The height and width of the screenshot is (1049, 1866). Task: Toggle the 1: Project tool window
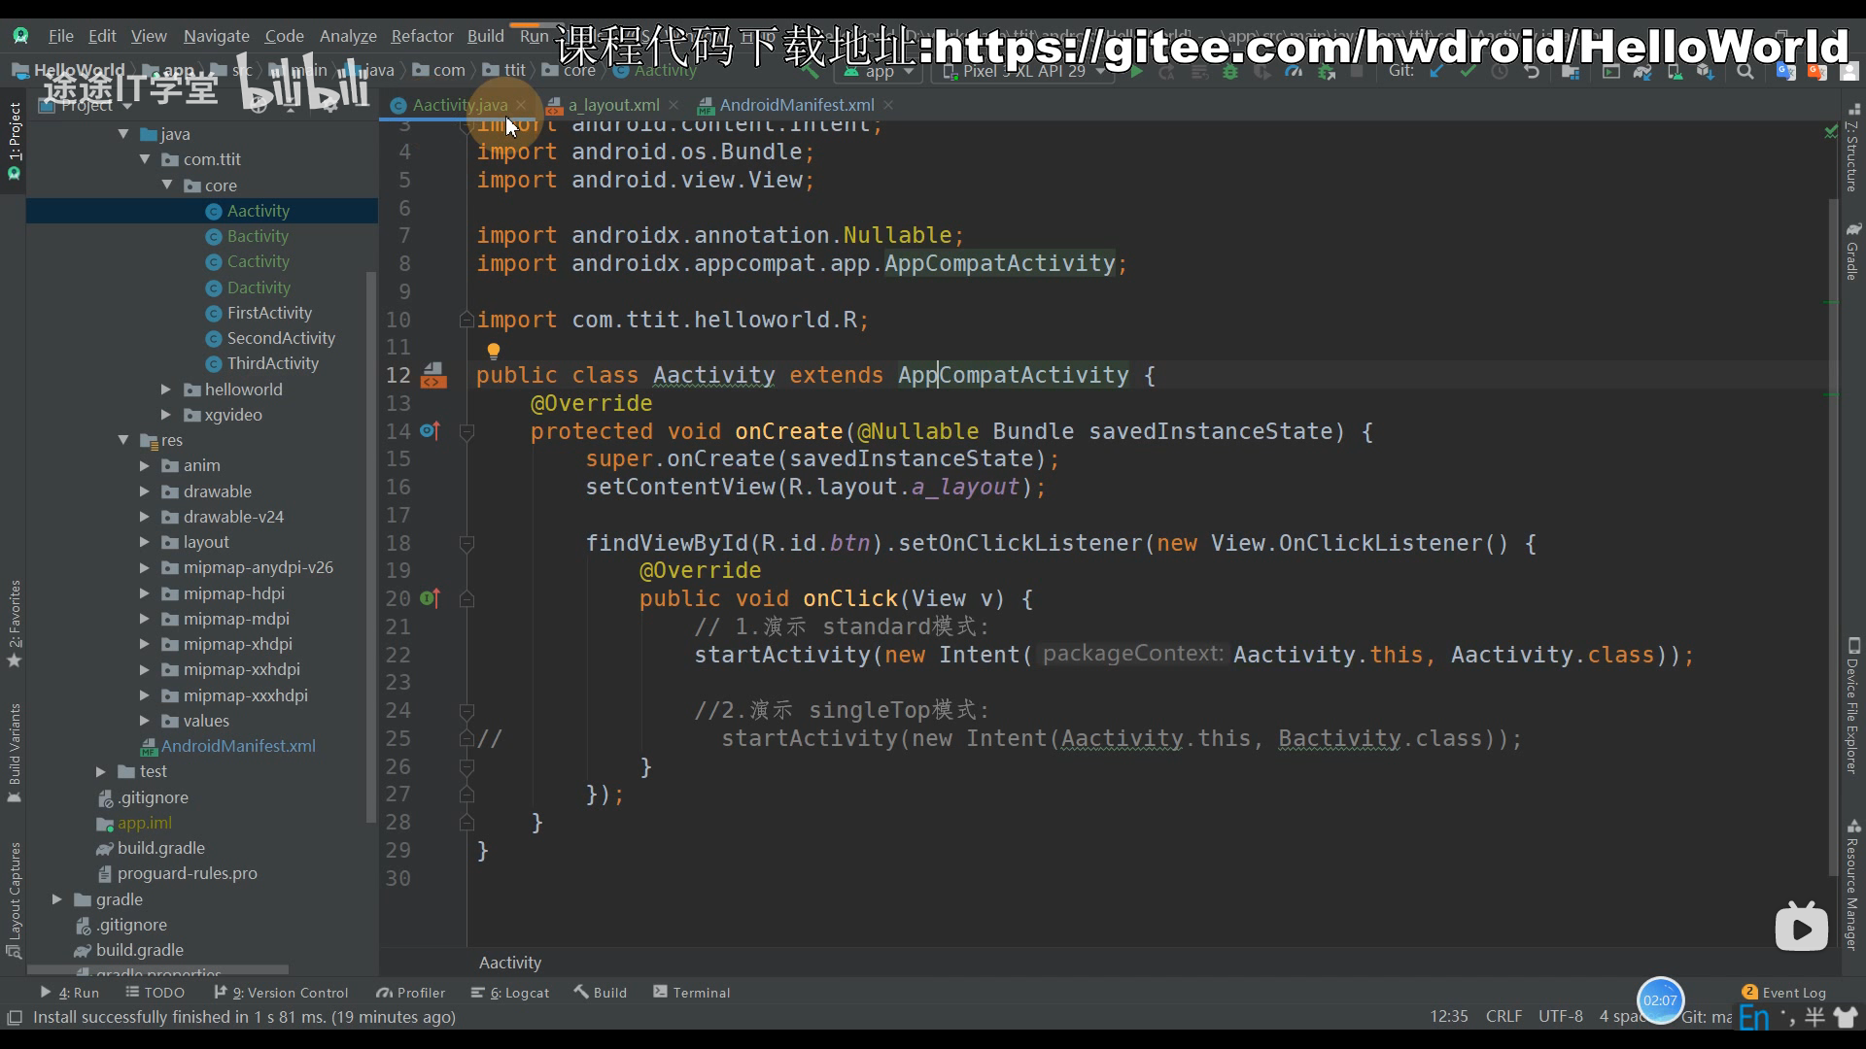click(14, 141)
